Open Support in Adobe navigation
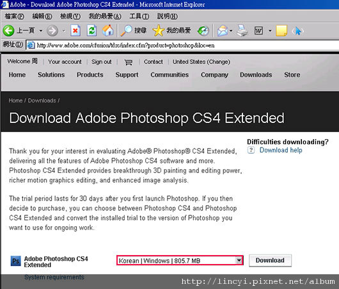This screenshot has height=289, width=339. point(127,75)
